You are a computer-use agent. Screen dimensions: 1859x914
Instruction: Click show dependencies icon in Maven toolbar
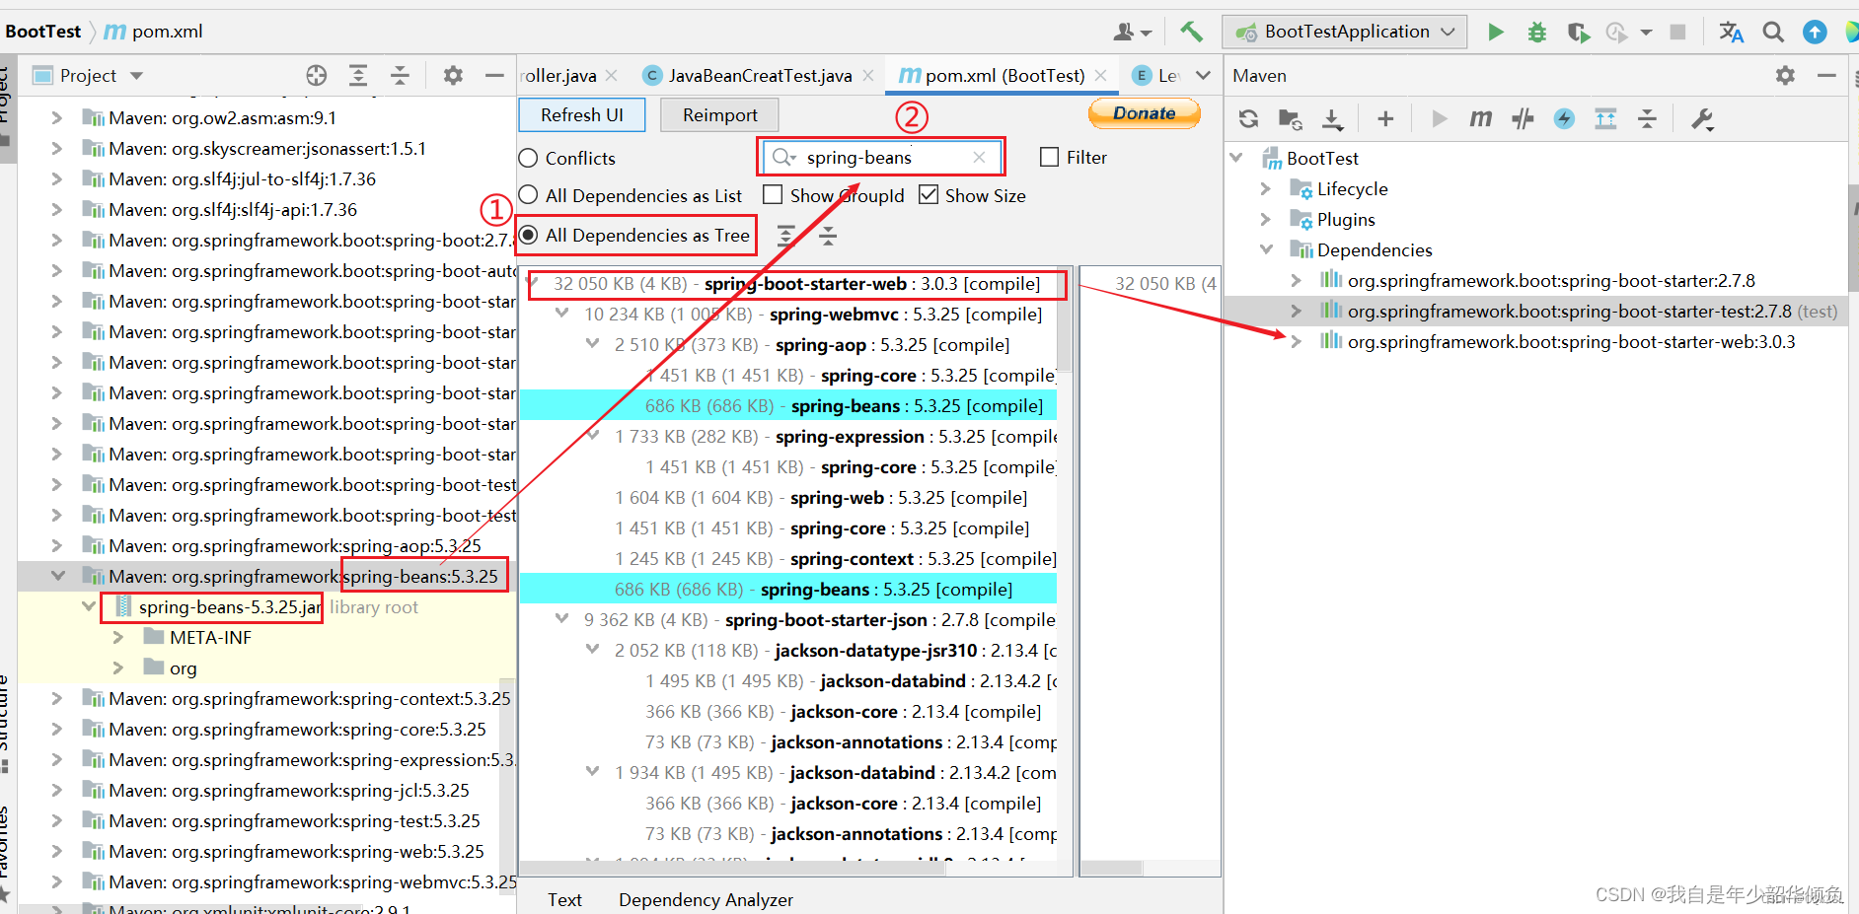pos(1605,118)
